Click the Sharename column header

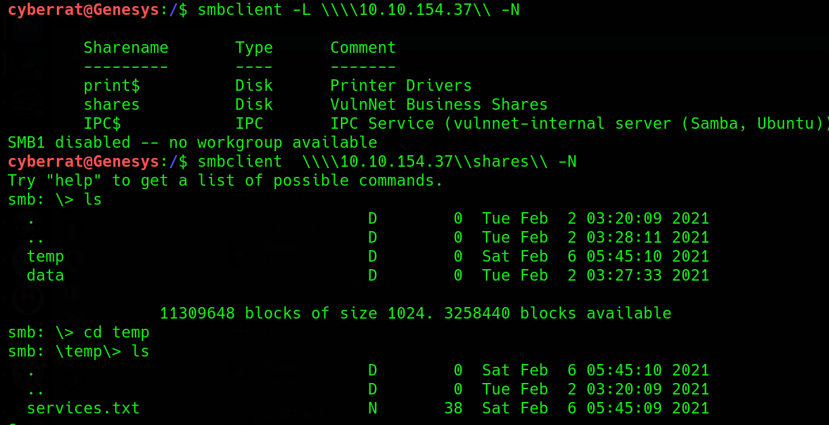[126, 48]
